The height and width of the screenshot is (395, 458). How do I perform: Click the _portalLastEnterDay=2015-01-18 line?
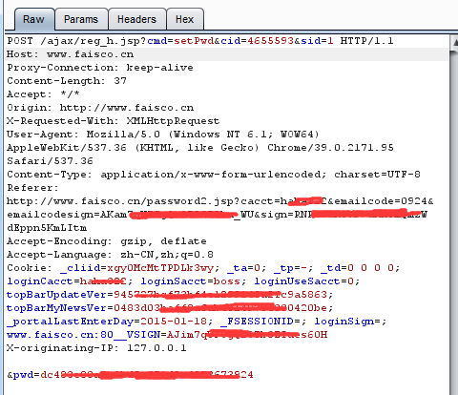pos(197,322)
